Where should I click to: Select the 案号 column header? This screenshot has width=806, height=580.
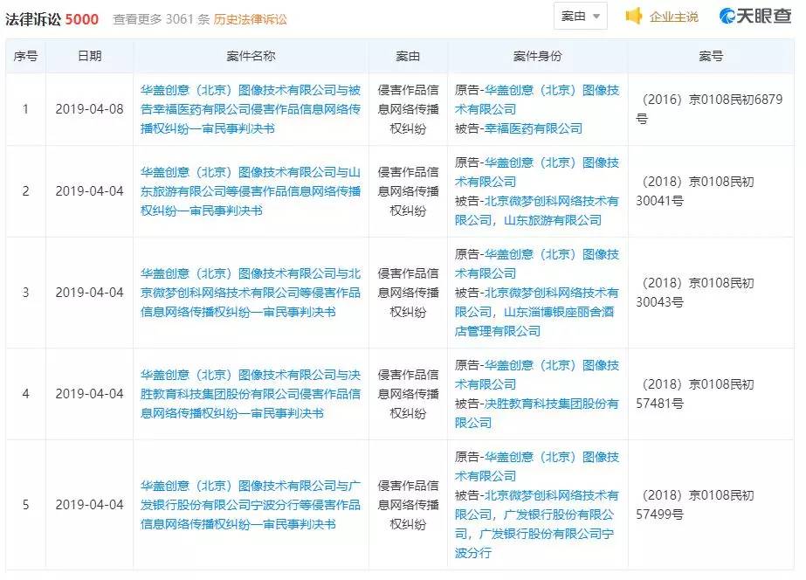[x=711, y=56]
